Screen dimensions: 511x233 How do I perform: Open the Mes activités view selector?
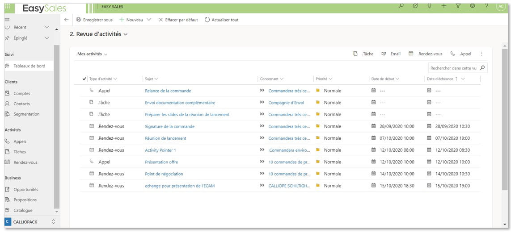tap(92, 54)
